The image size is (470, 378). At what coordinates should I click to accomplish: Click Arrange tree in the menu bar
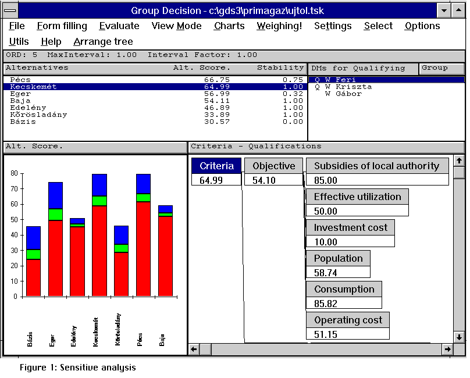click(x=103, y=42)
